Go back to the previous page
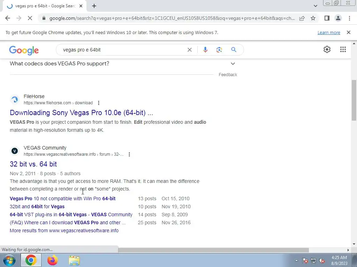The height and width of the screenshot is (267, 357). click(8, 18)
